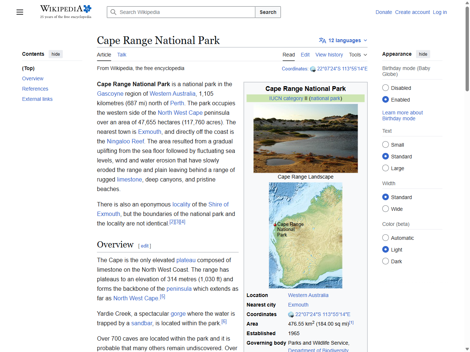
Task: Click the top coordinates 22°07′24″S link
Action: point(342,69)
